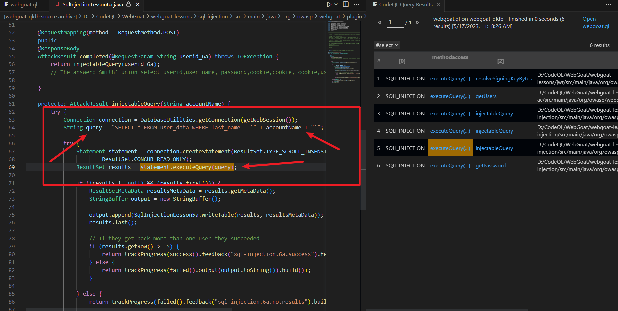Viewport: 618px width, 311px height.
Task: Open getPassword method link
Action: coord(490,166)
